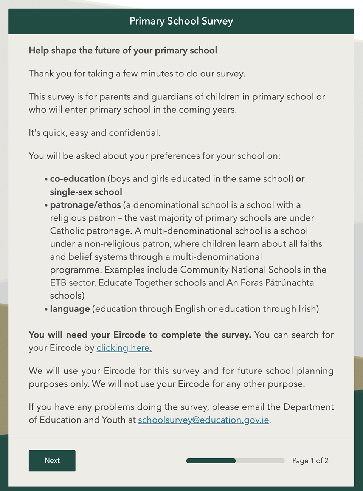Click the "You will be asked" preferences line
The width and height of the screenshot is (363, 491).
tap(154, 156)
